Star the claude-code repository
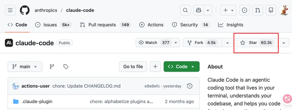Viewport: 292px width, 110px height. coord(257,43)
